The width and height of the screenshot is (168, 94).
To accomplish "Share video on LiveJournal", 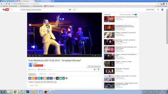I will pyautogui.click(x=48, y=78).
